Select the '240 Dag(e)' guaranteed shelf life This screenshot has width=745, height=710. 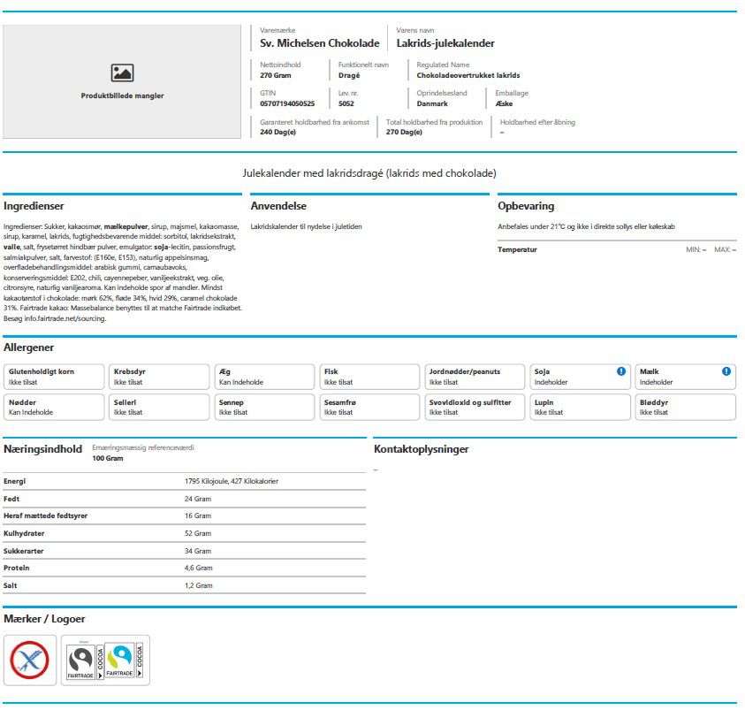[x=278, y=132]
